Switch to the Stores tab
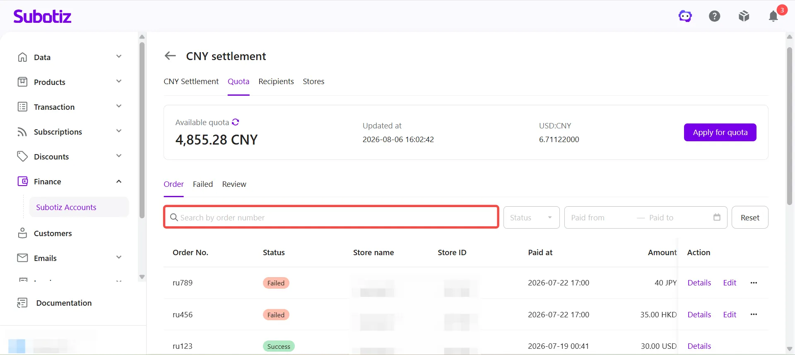Screen dimensions: 795x355 click(313, 81)
